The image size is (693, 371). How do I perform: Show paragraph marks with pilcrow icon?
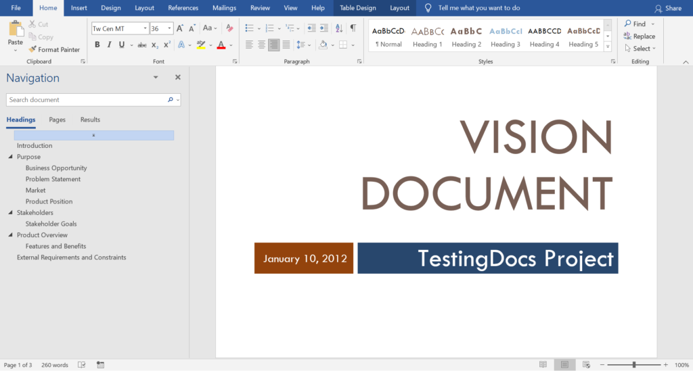[x=353, y=28]
